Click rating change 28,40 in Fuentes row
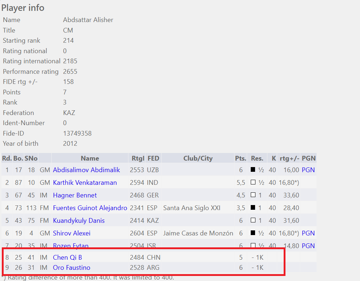360x281 pixels. [291, 208]
